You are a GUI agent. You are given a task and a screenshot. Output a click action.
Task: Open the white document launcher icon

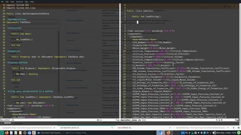tap(11, 133)
